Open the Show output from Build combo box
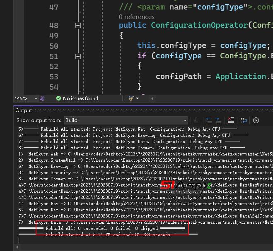This screenshot has height=251, width=273. click(126, 120)
